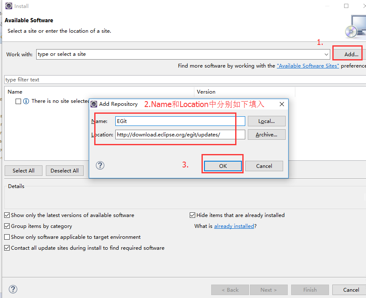Click the disabled Next > button
366x298 pixels.
[269, 290]
